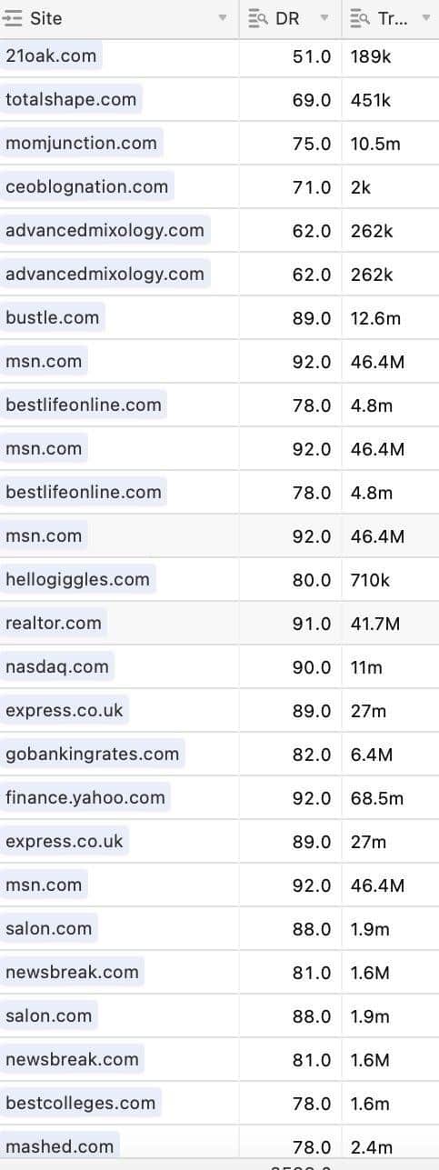Image resolution: width=439 pixels, height=1170 pixels.
Task: Click the bestcolleges.com site chip
Action: click(x=81, y=1103)
